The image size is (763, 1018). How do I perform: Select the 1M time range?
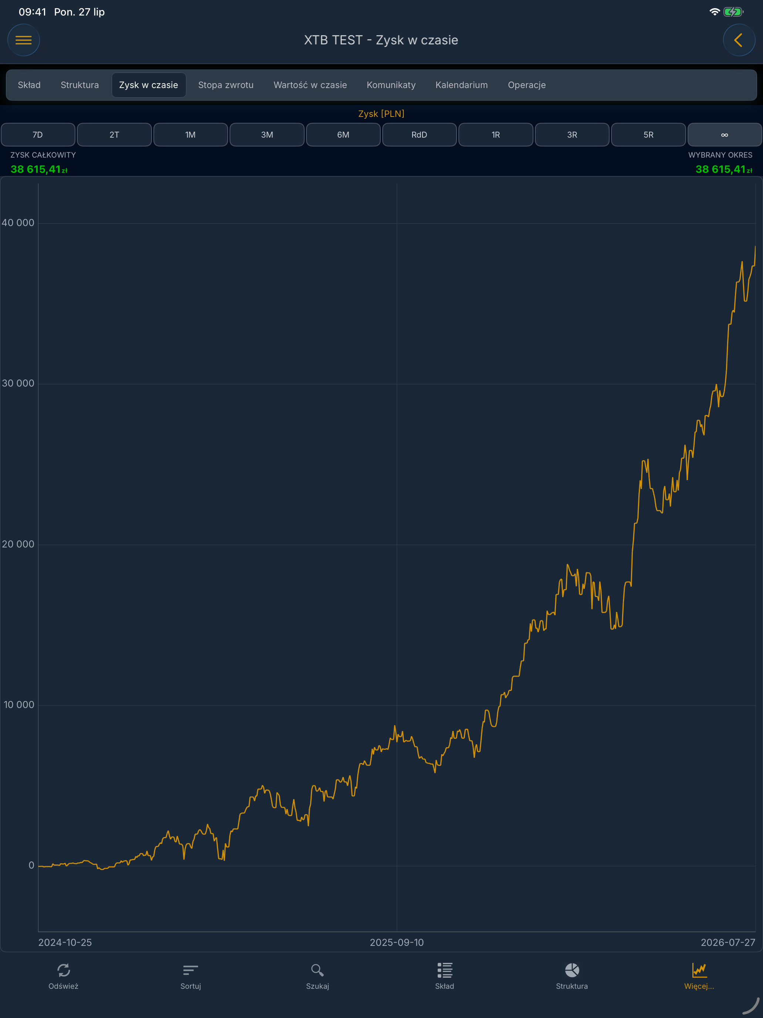(x=190, y=135)
